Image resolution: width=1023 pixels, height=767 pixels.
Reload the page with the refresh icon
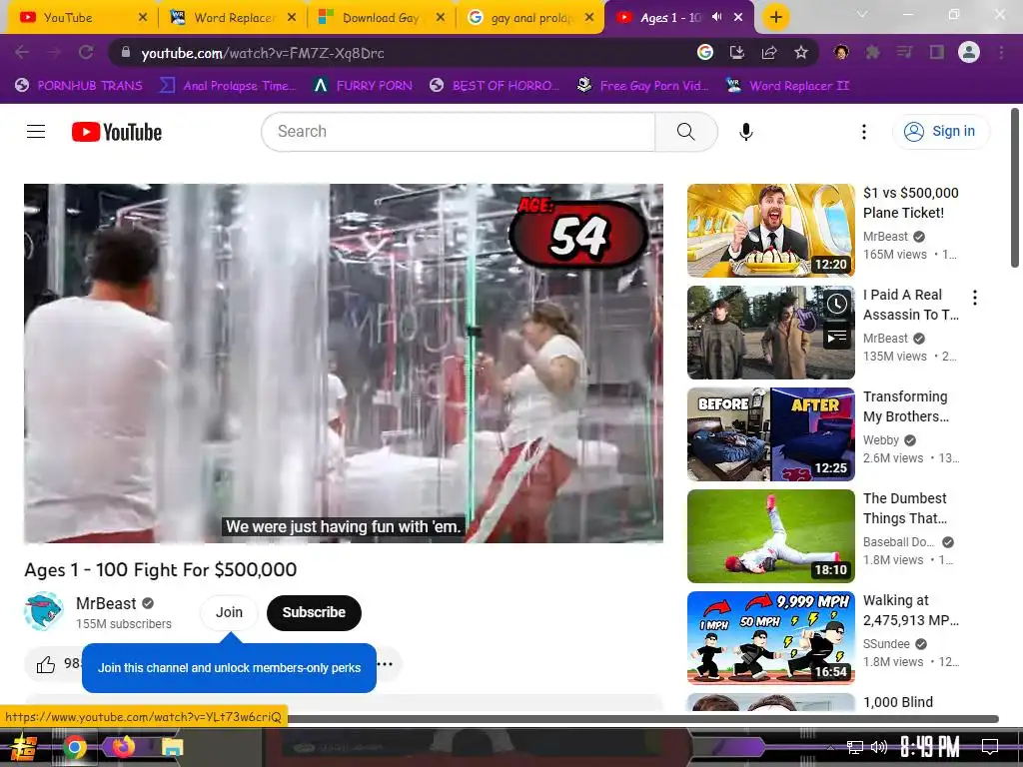(86, 52)
